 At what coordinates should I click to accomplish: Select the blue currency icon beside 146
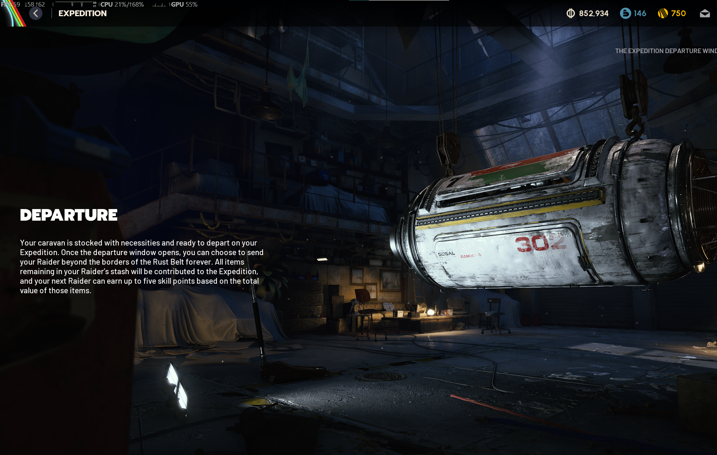(625, 13)
